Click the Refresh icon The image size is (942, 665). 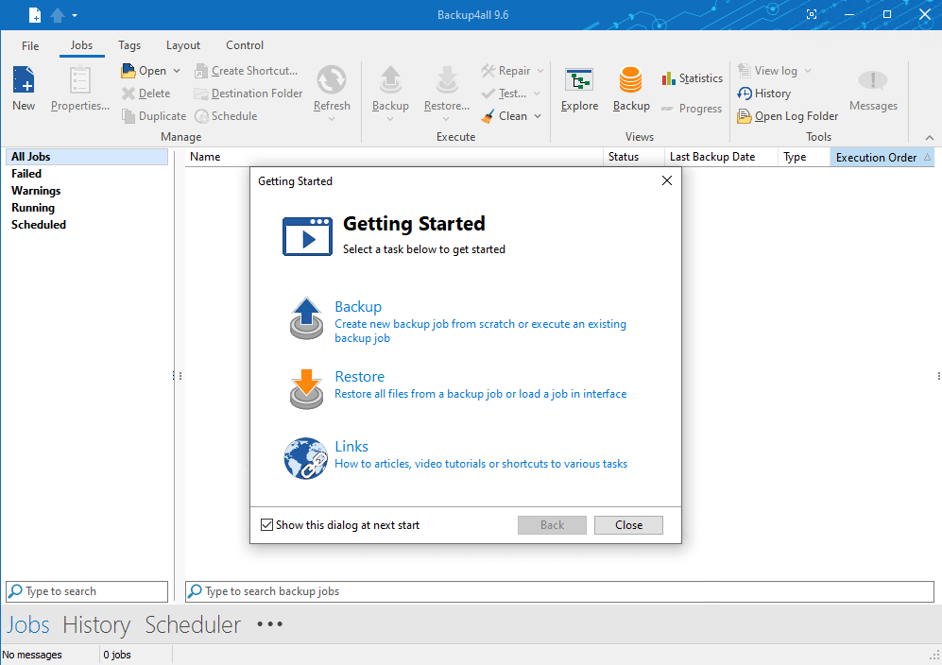pyautogui.click(x=332, y=80)
